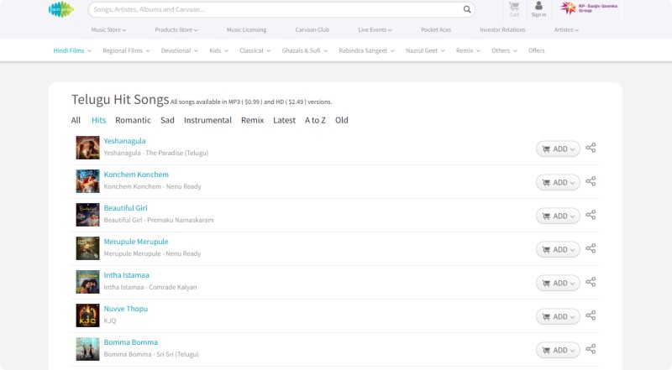This screenshot has height=370, width=672.
Task: Click the Sign In user icon
Action: coord(538,9)
